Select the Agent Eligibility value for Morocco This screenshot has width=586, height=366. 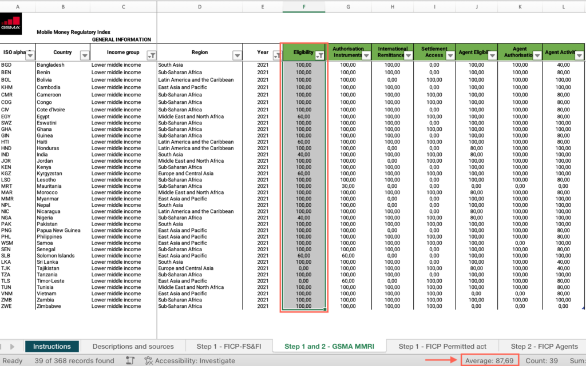(x=477, y=192)
